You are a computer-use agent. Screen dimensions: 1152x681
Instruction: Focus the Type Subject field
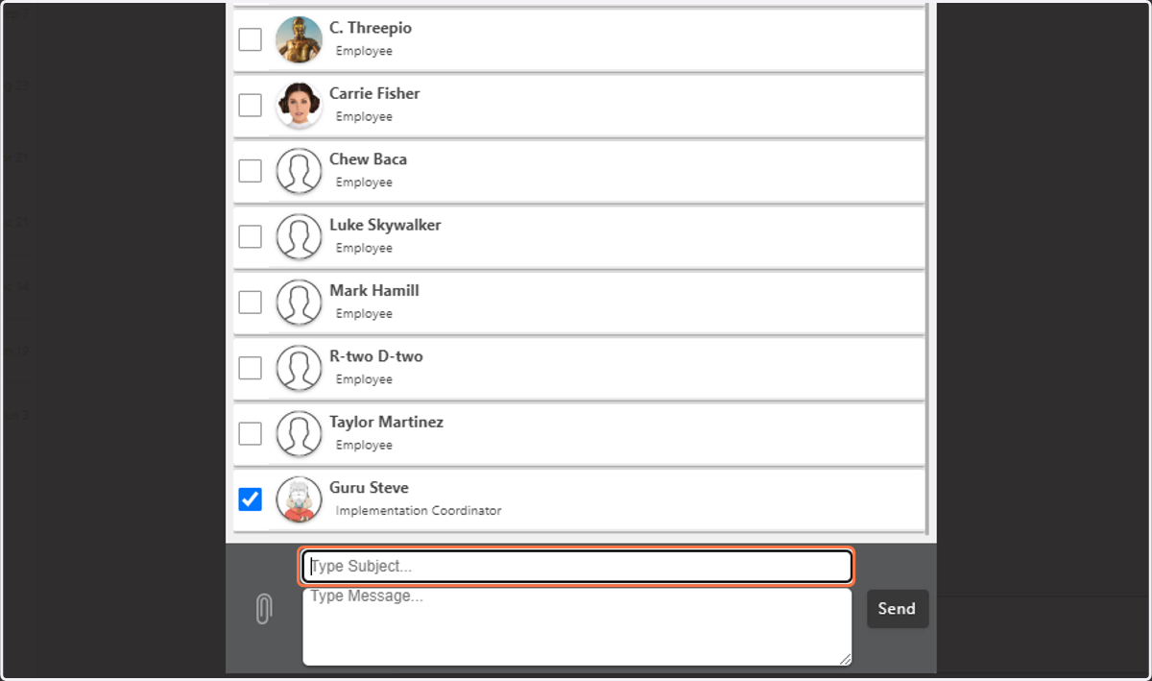577,567
